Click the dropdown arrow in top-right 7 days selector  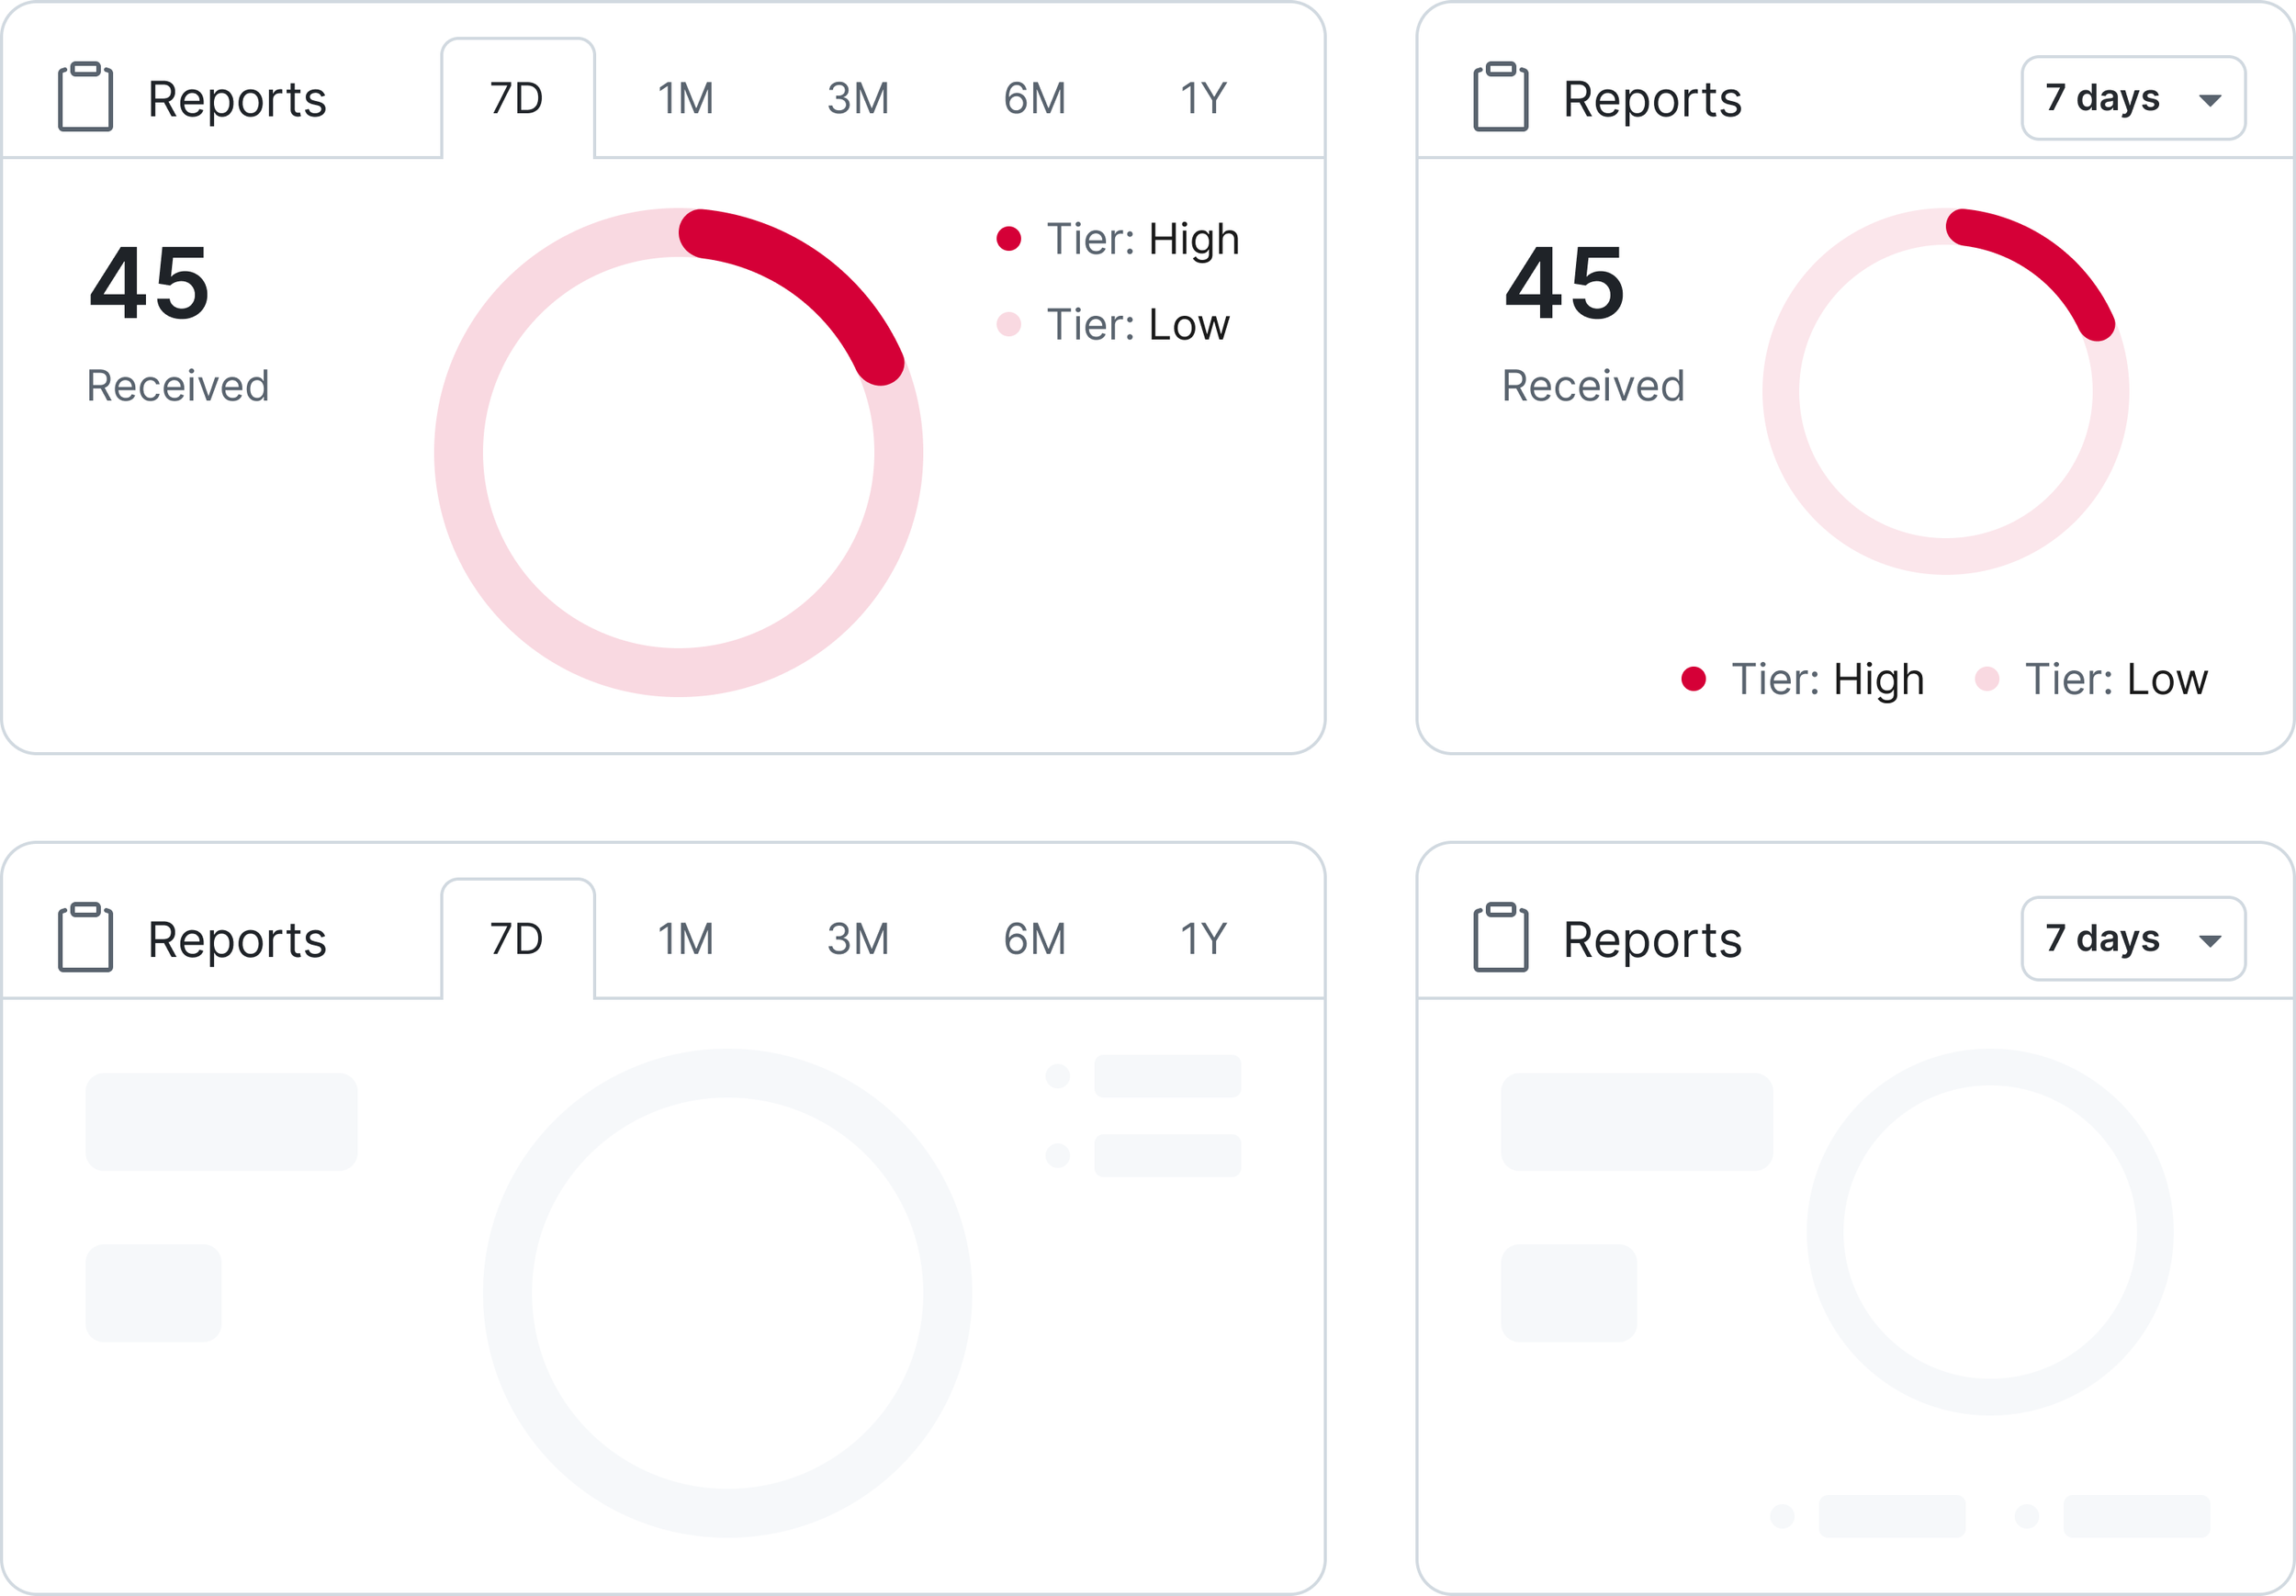(x=2210, y=100)
